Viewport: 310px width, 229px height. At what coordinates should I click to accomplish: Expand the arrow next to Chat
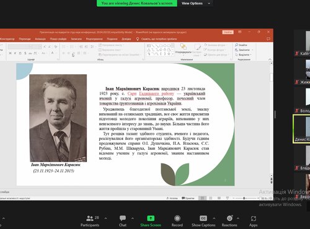[x=133, y=218]
